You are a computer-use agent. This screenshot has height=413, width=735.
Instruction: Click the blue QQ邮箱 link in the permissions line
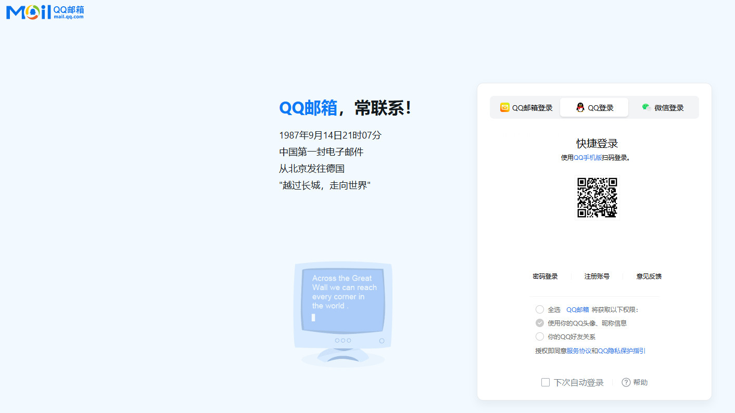(x=578, y=310)
